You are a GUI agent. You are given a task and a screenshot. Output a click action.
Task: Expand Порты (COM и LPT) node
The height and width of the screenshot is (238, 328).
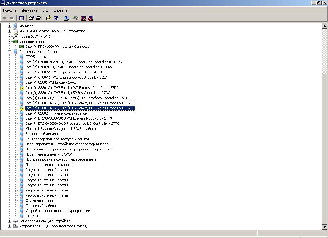pos(10,36)
